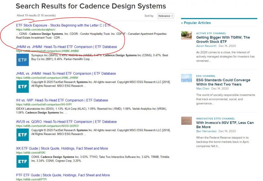The width and height of the screenshot is (263, 181).
Task: Open the ESG Channel category link
Action: 206,76
